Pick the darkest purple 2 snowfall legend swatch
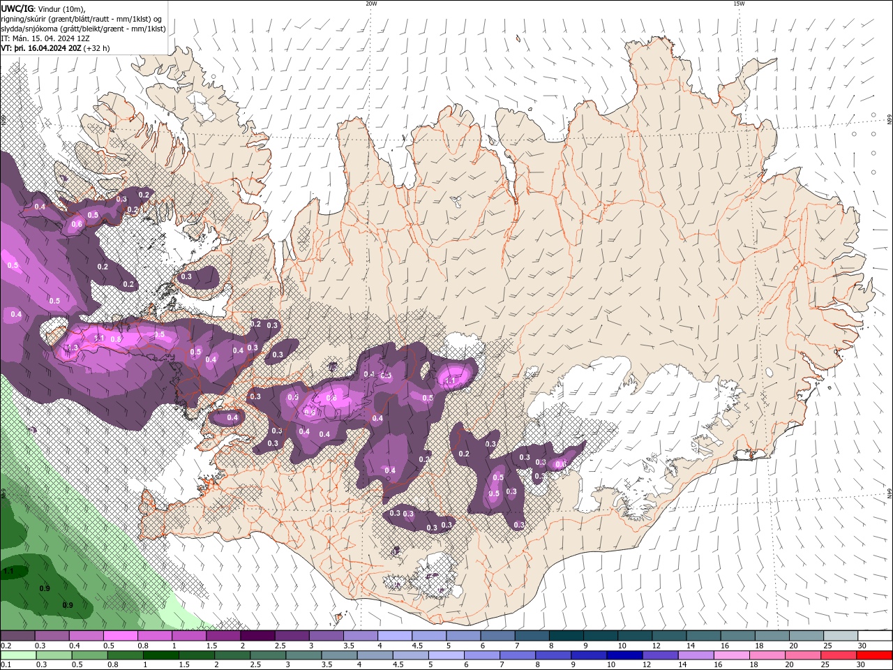This screenshot has width=893, height=670. point(257,636)
